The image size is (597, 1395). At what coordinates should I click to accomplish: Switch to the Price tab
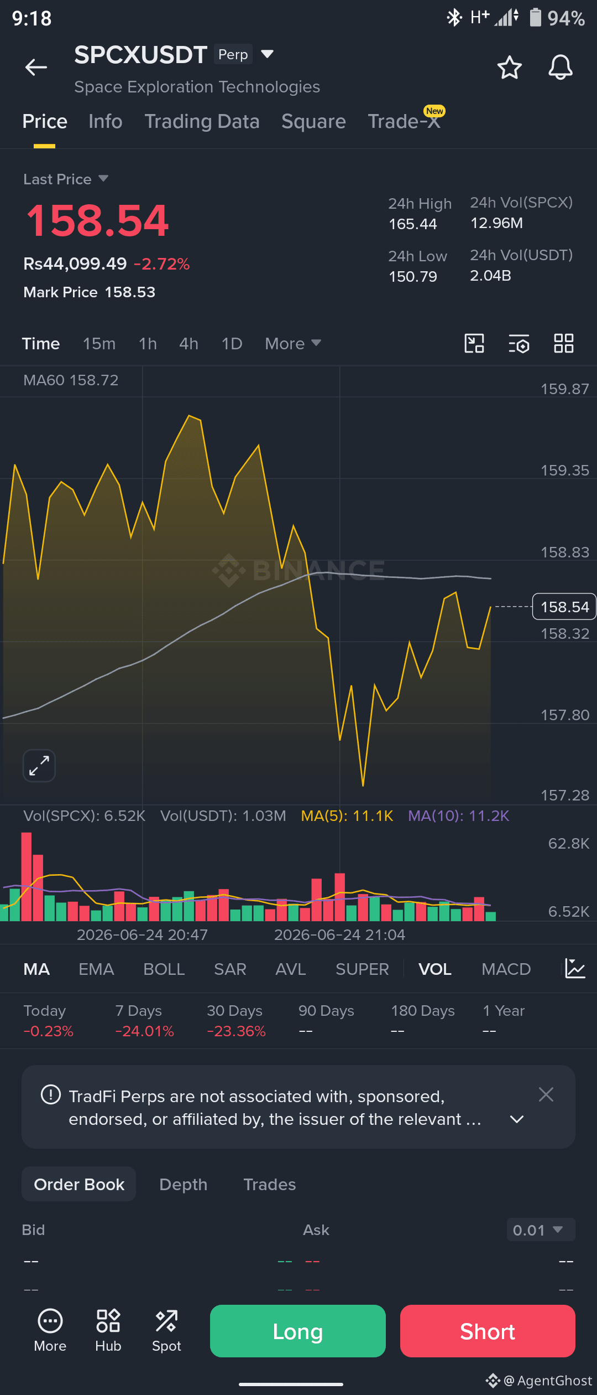coord(45,122)
